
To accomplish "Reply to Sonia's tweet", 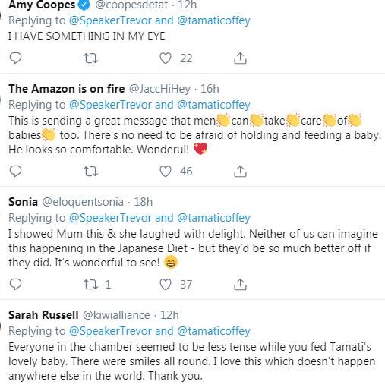I will (15, 285).
